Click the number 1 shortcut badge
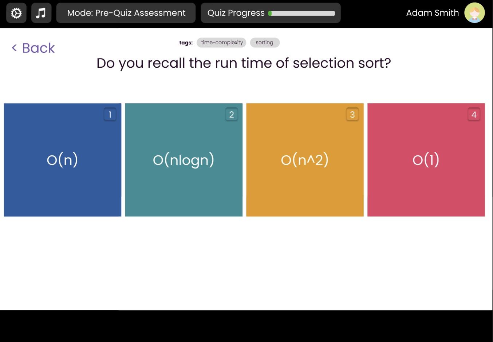Viewport: 493px width, 342px height. pyautogui.click(x=110, y=115)
